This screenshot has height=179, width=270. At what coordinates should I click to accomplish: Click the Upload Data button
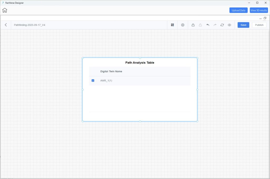pyautogui.click(x=238, y=10)
